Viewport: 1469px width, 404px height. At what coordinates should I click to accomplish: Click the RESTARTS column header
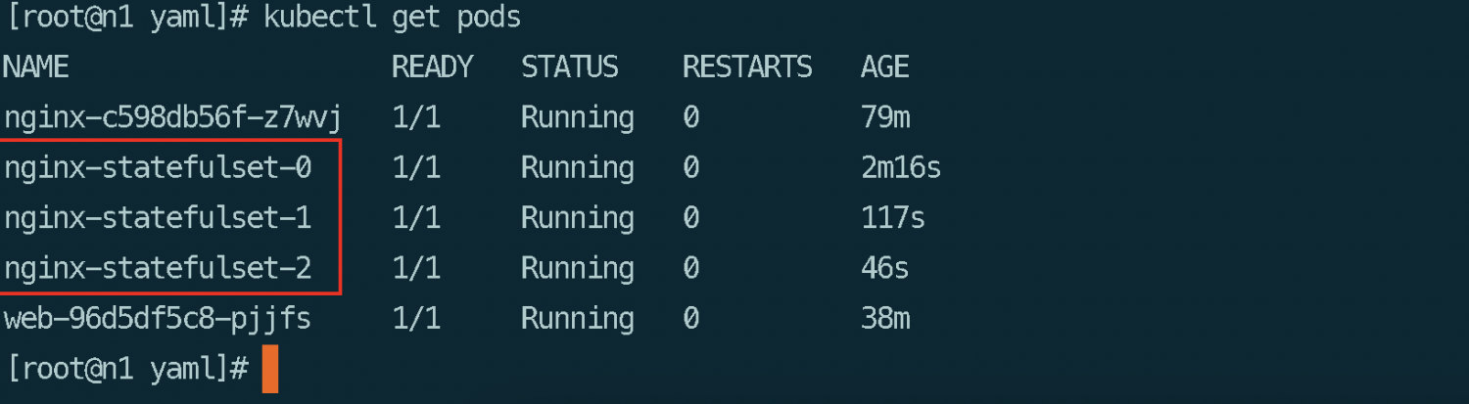pos(747,67)
